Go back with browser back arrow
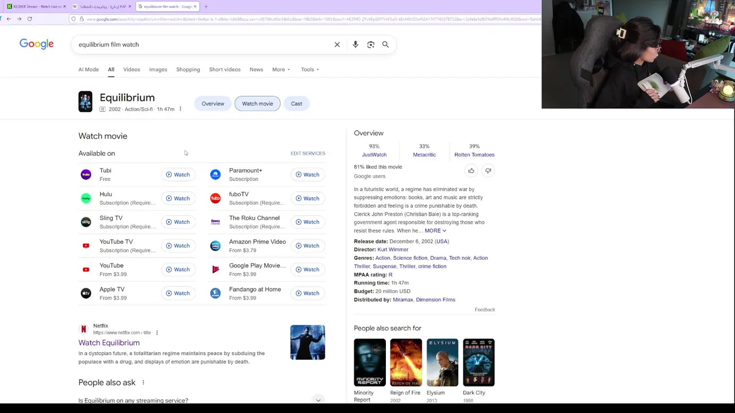This screenshot has height=413, width=735. pyautogui.click(x=9, y=19)
